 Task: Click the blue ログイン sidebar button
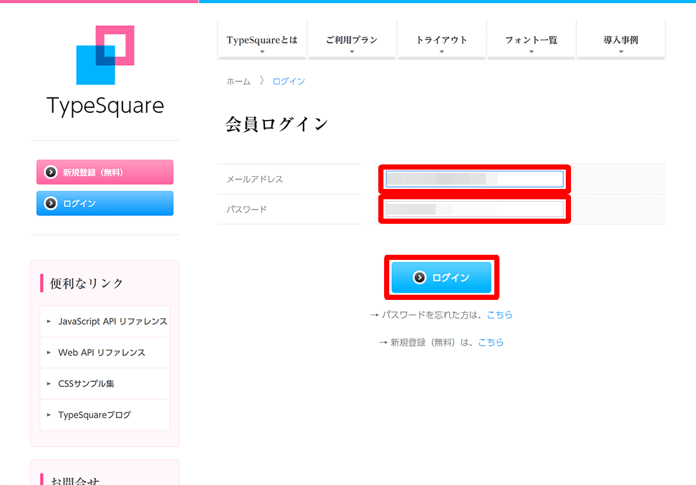[105, 203]
